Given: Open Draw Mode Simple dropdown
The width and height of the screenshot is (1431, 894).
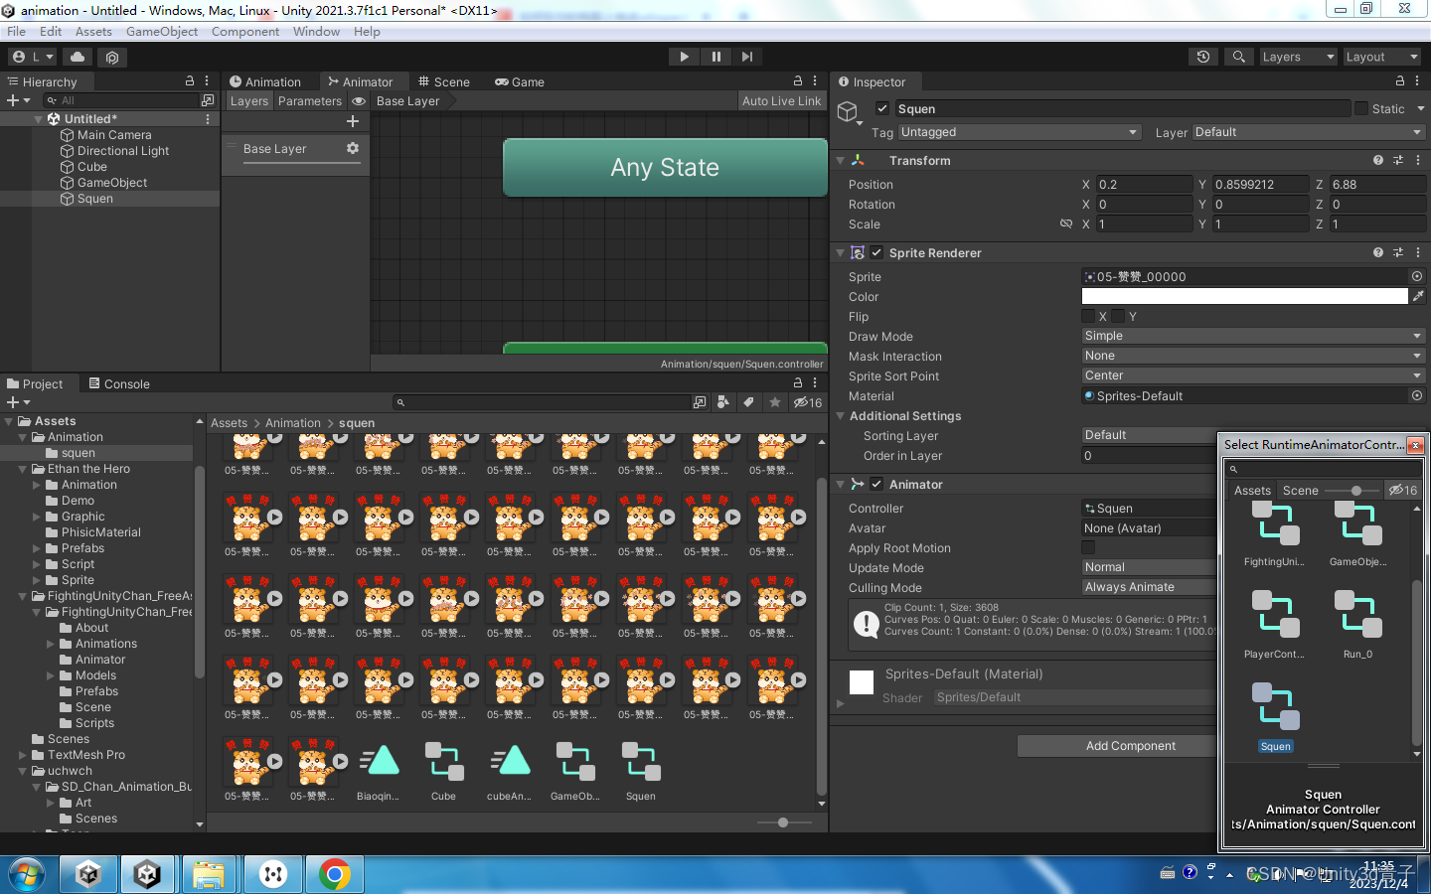Looking at the screenshot, I should pos(1253,336).
